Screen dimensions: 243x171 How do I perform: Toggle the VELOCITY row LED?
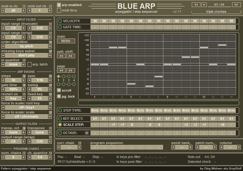[x=60, y=21]
